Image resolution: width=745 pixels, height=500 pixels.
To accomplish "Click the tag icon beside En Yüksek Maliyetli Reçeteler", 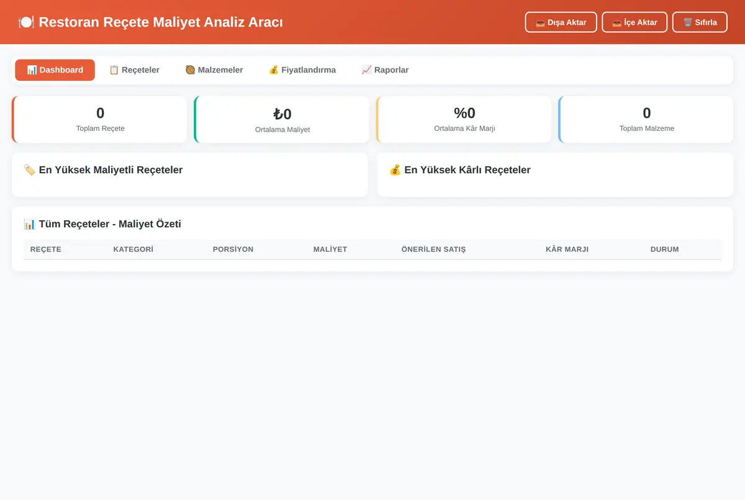I will pos(29,170).
